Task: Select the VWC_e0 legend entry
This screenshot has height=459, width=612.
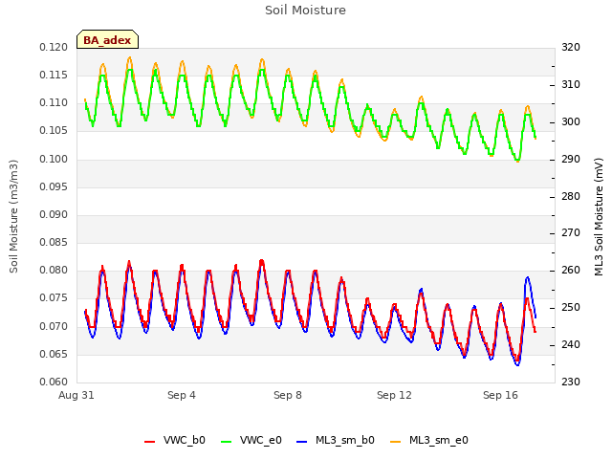Action: 251,440
